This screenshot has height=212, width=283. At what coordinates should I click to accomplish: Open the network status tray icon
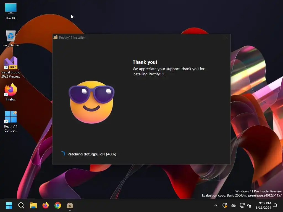[x=242, y=205]
